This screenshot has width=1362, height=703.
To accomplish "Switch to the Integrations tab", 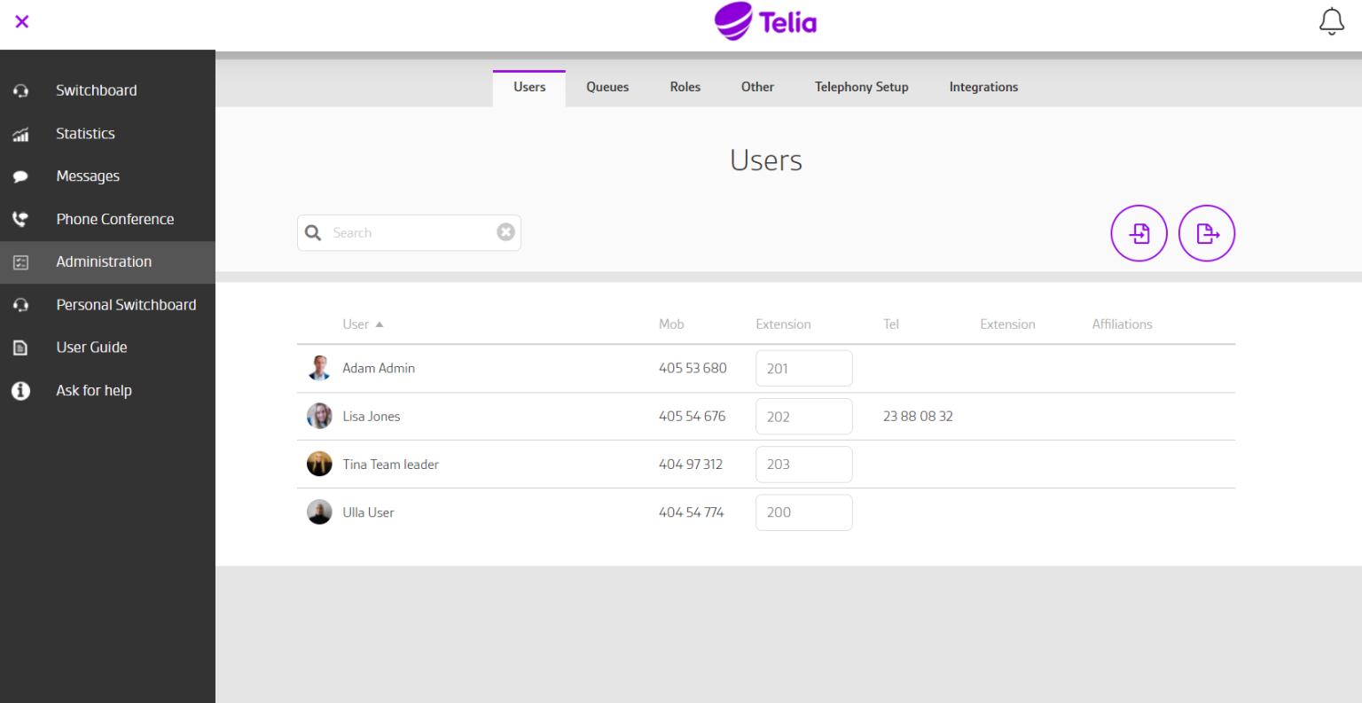I will point(983,87).
